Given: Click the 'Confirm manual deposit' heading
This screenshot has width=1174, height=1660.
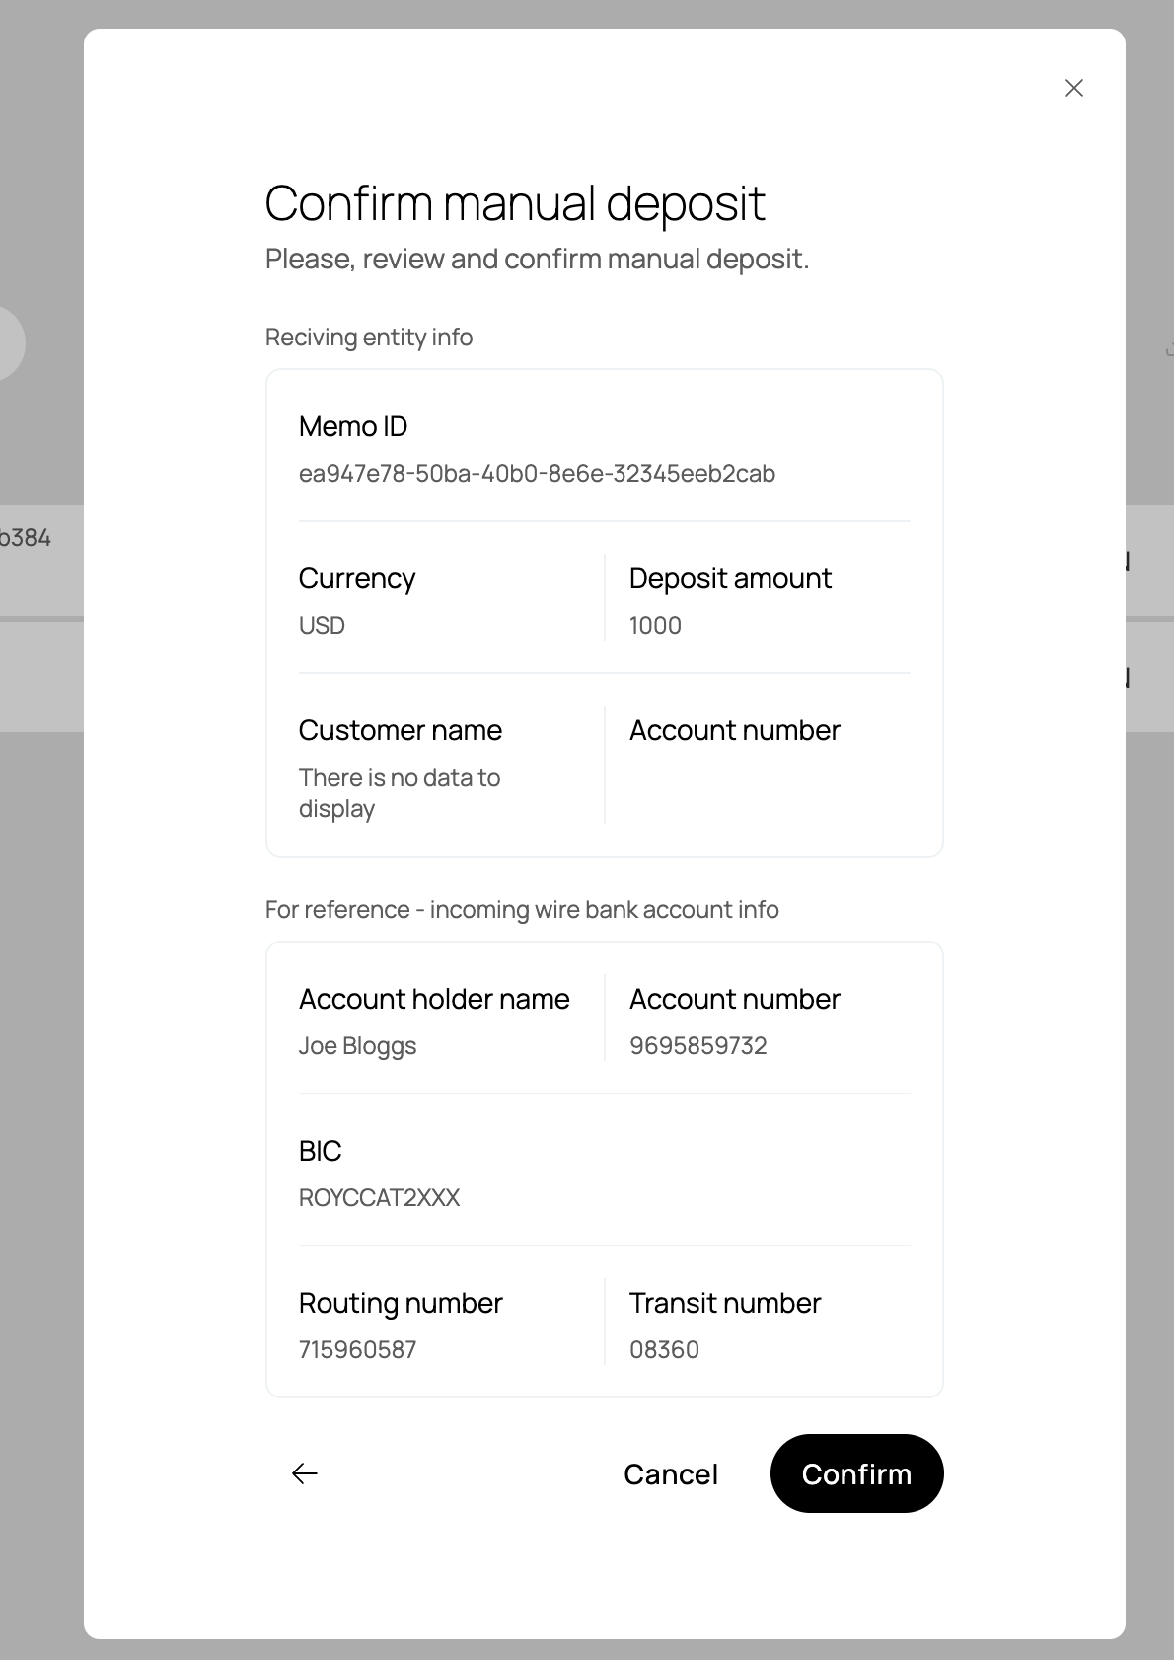Looking at the screenshot, I should pyautogui.click(x=514, y=203).
